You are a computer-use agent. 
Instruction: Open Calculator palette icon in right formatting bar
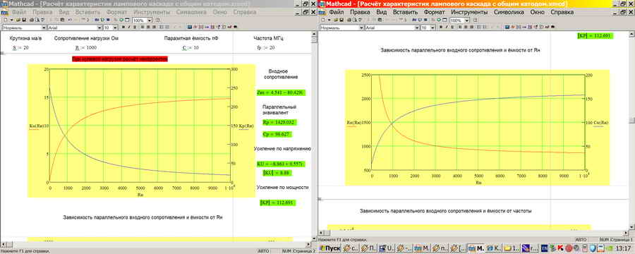pos(507,27)
